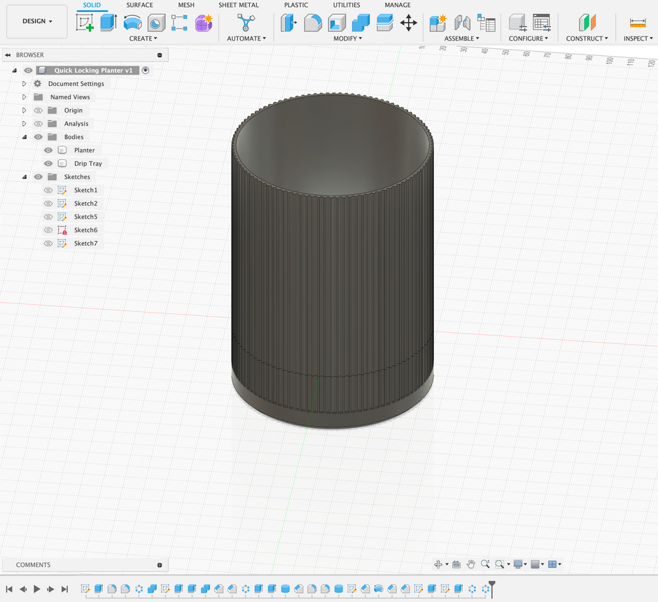
Task: Select the Fillet tool
Action: 312,23
